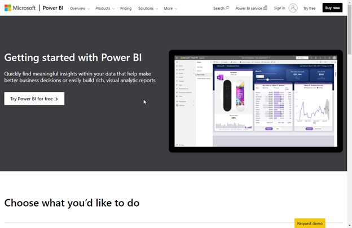Open the Power BI service link
The image size is (352, 228).
click(251, 8)
